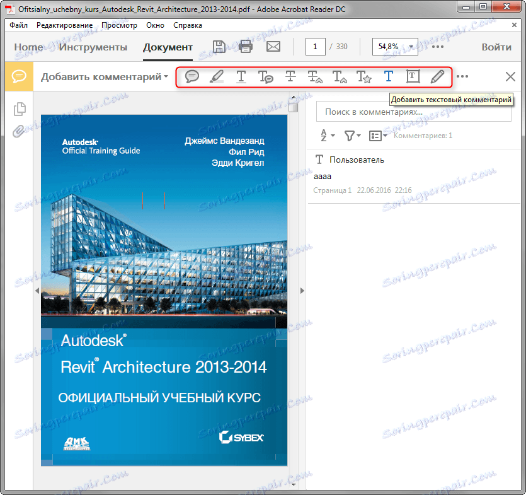The image size is (526, 495).
Task: Open the attachments paperclip panel
Action: (x=20, y=131)
